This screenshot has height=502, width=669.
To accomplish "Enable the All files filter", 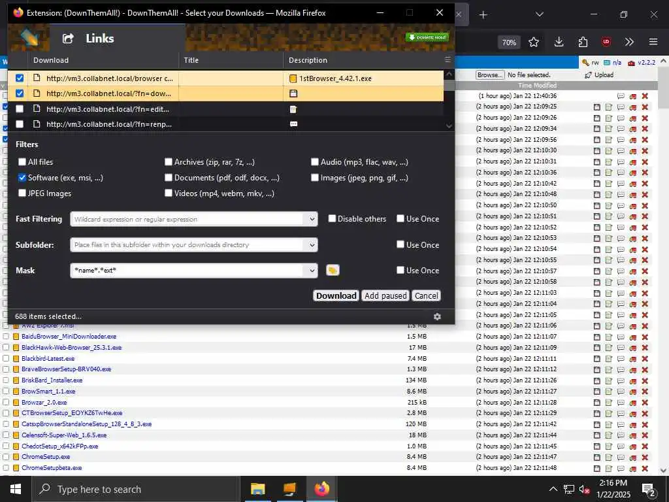I will [22, 162].
